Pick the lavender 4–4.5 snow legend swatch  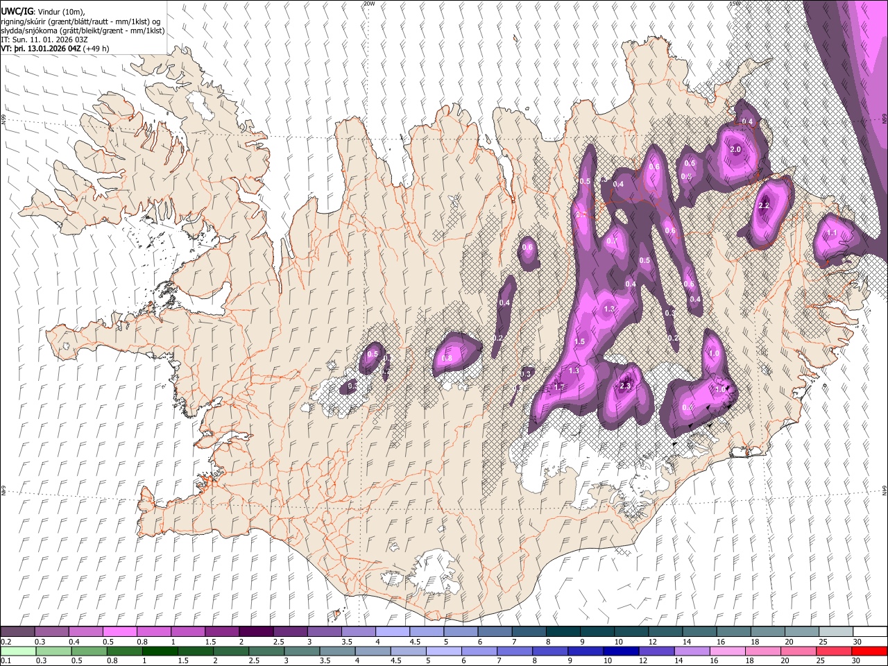(391, 632)
